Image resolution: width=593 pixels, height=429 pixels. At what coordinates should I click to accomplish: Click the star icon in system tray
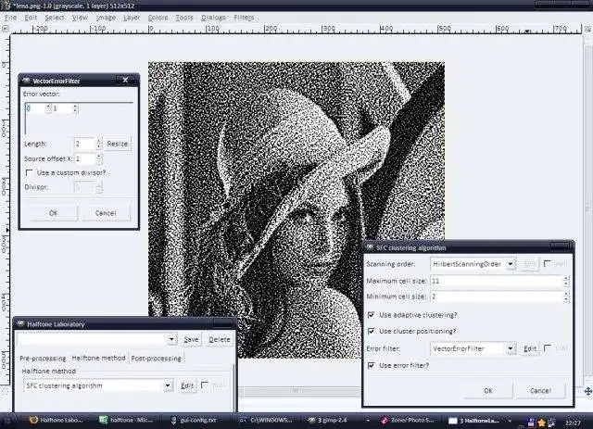click(541, 423)
